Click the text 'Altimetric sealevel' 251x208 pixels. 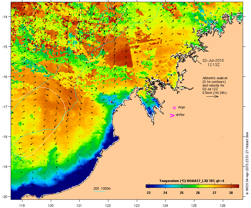click(x=215, y=78)
